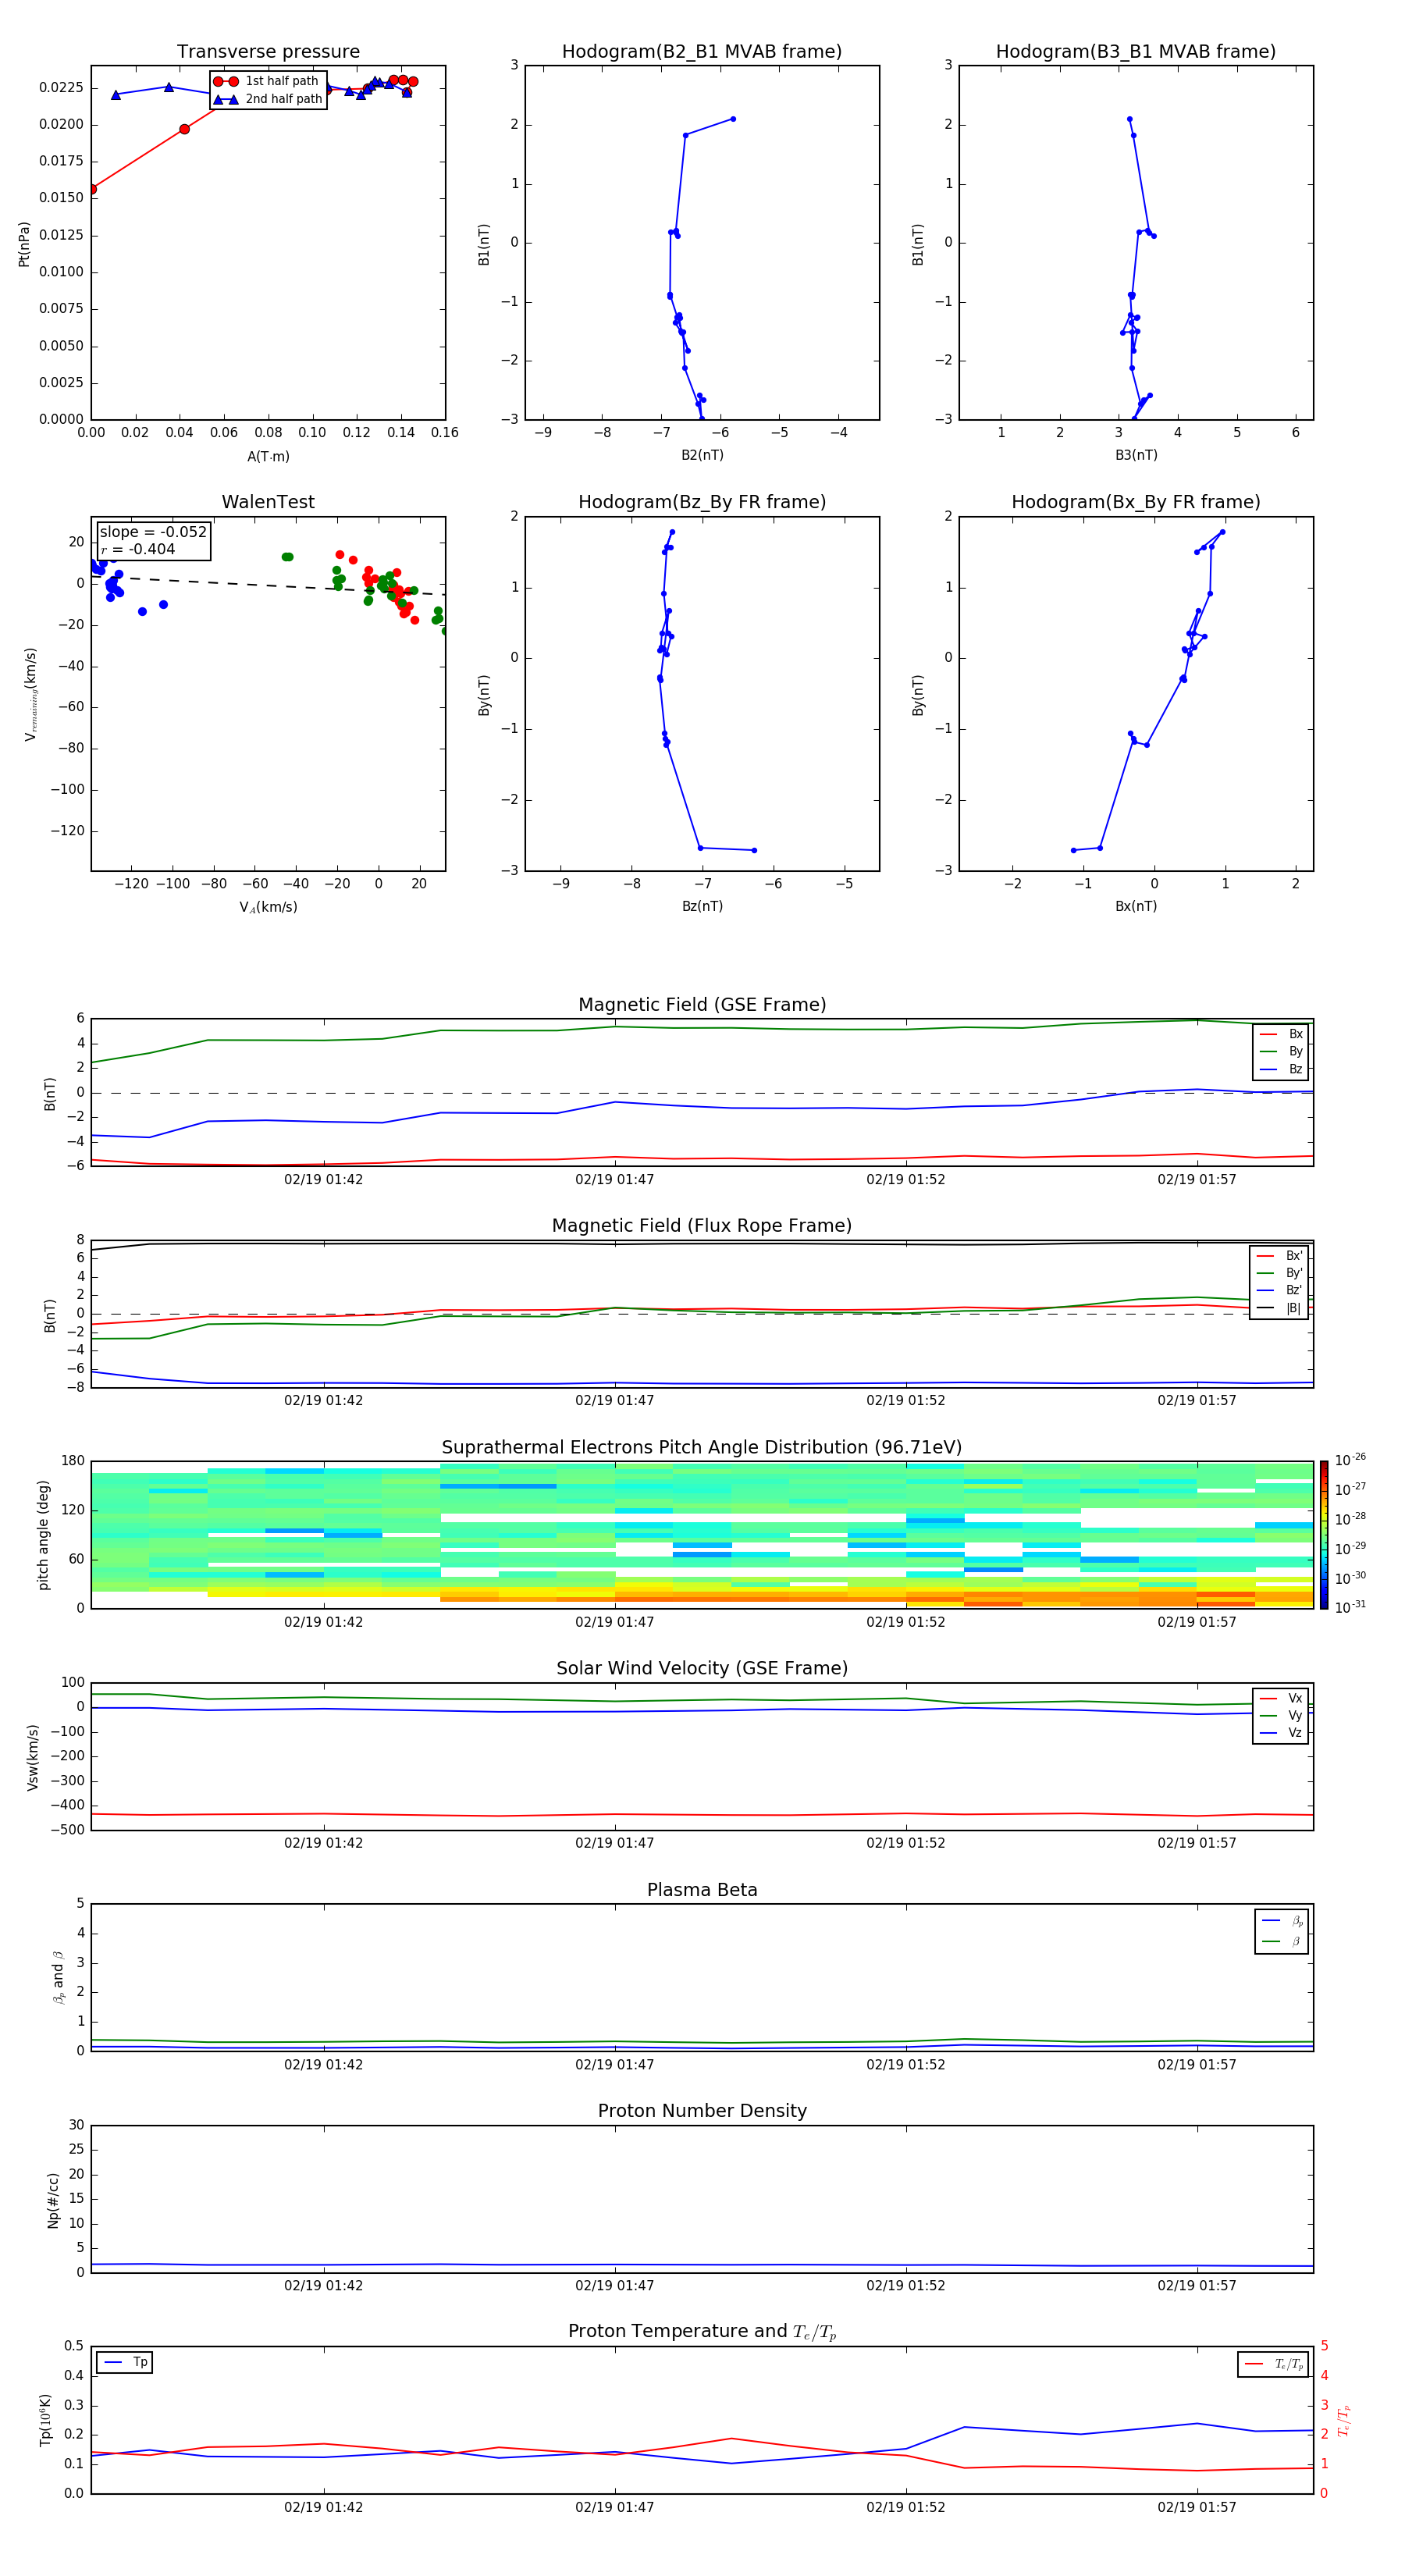Click 'B2(nT)' x-axis label
Screen dimensions: 1405x2576
(702, 455)
